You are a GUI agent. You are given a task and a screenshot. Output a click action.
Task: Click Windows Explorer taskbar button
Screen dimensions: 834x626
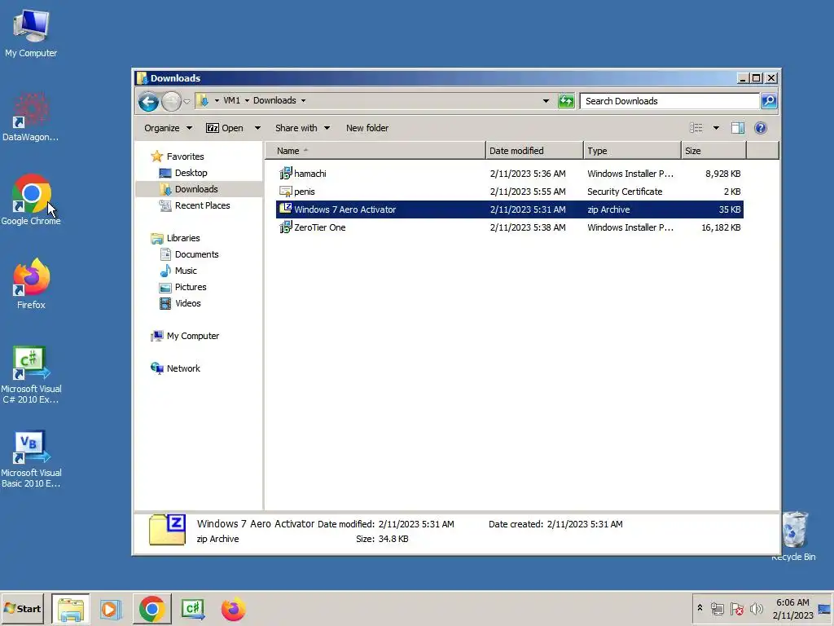click(x=71, y=609)
